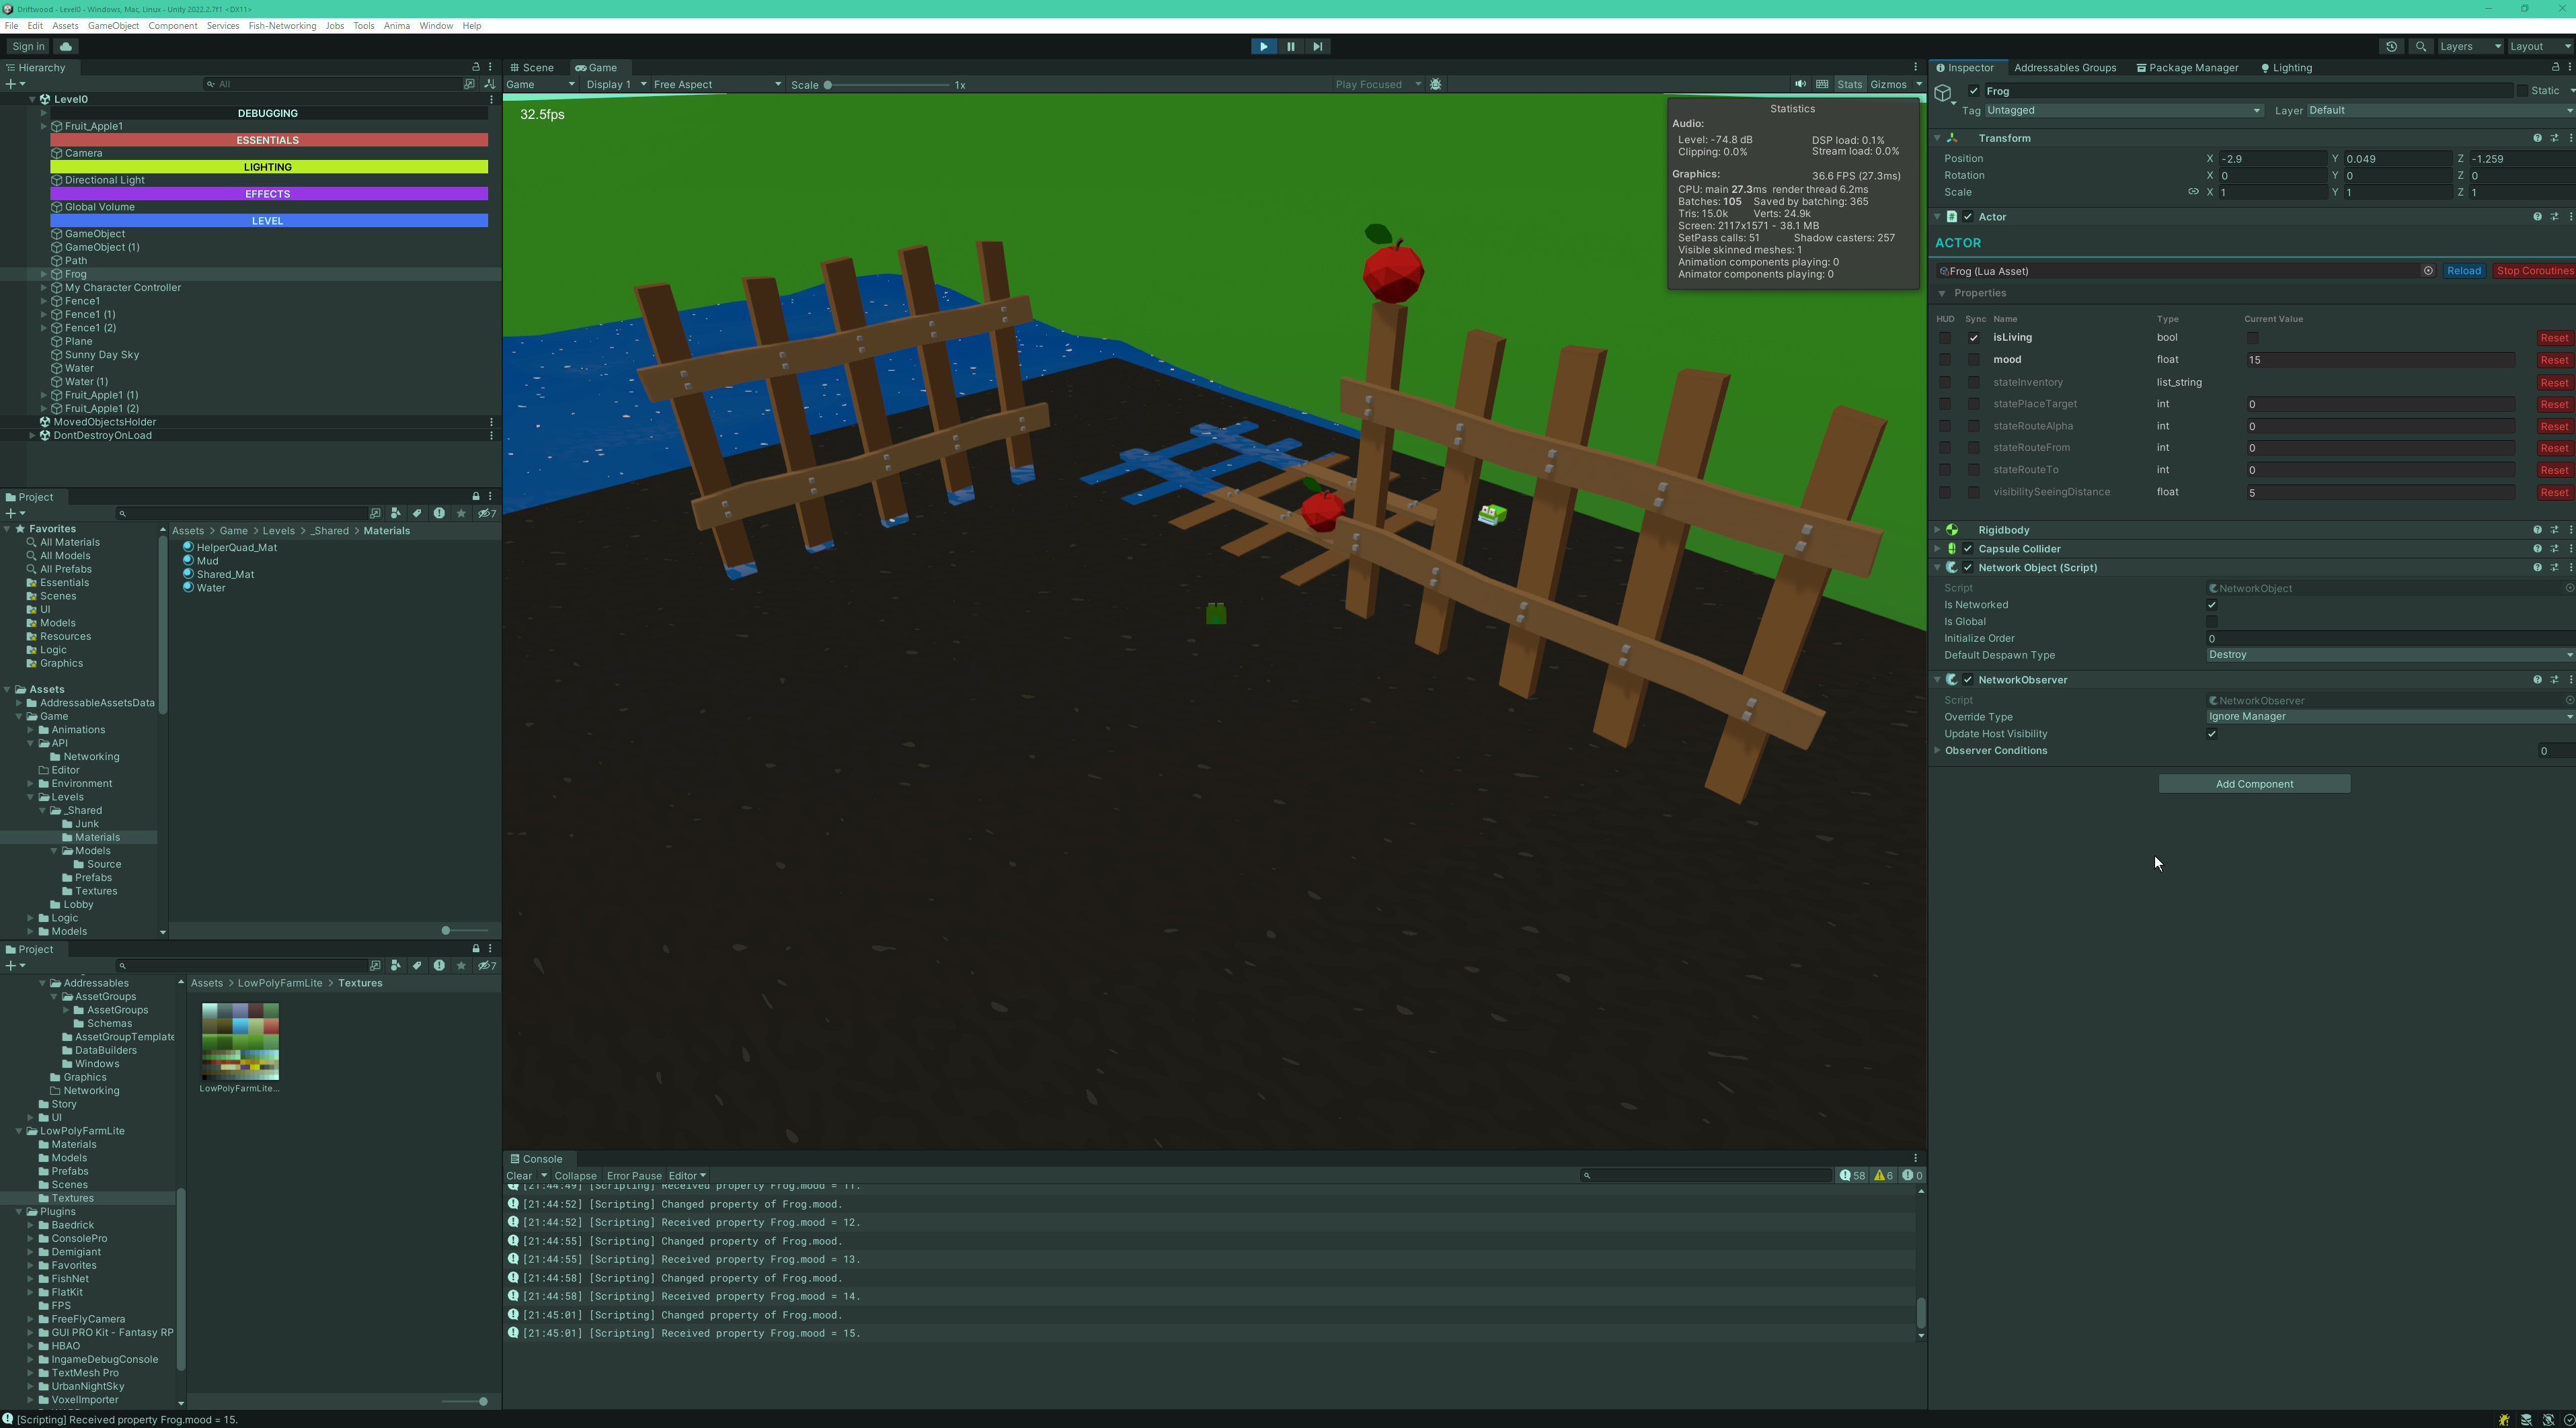The image size is (2576, 1428).
Task: Toggle the Sync checkbox for isLiving property
Action: (1975, 338)
